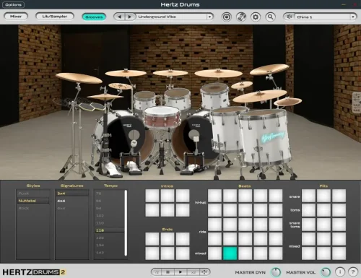Start playback with the play button
Image resolution: width=361 pixels, height=278 pixels.
click(180, 272)
